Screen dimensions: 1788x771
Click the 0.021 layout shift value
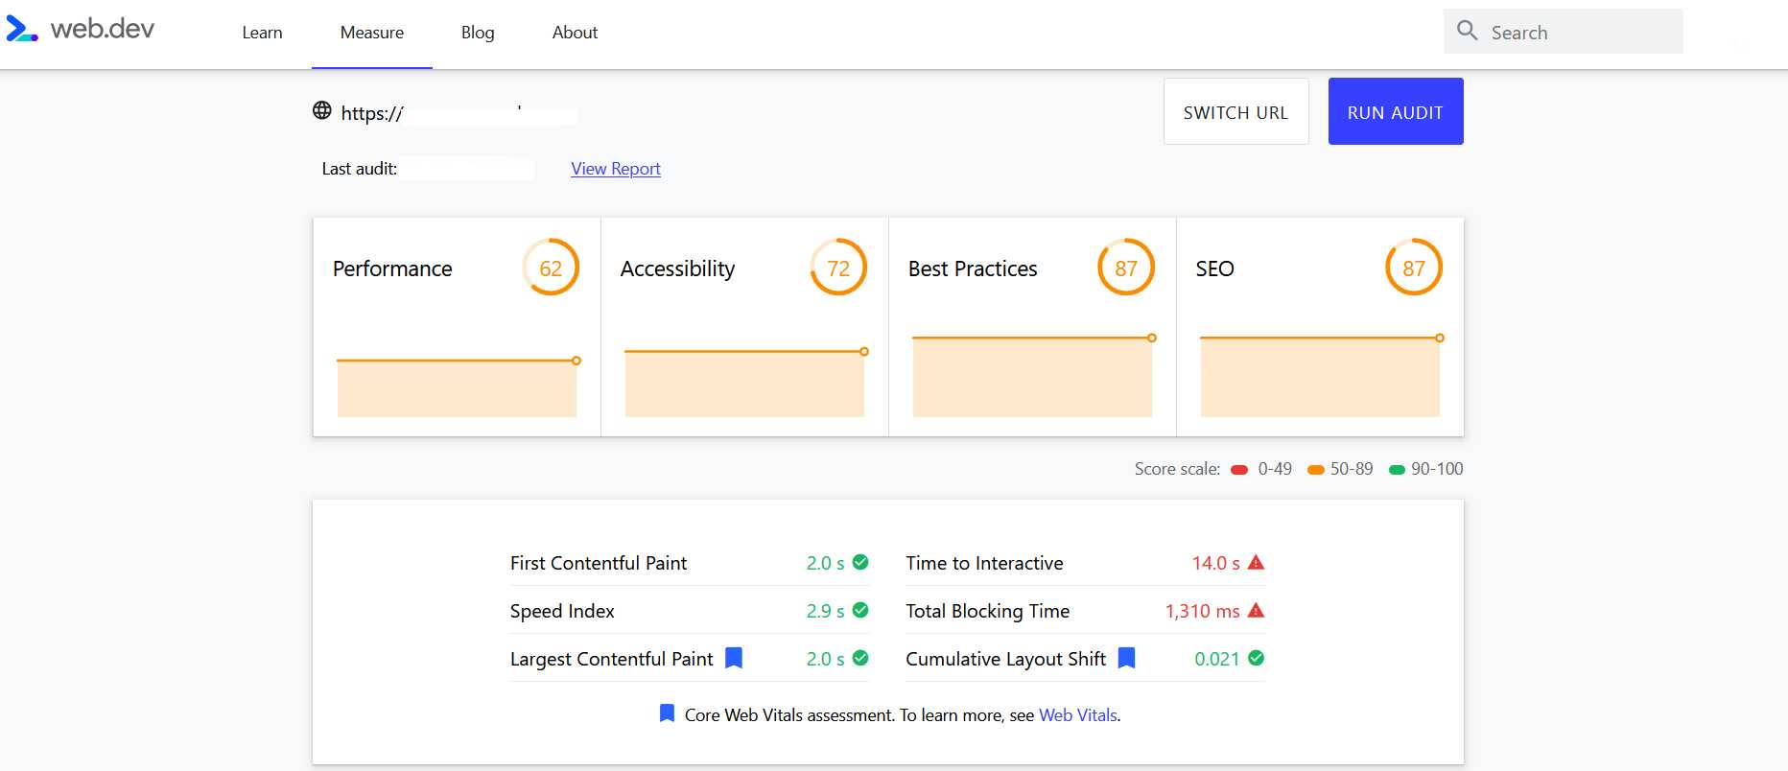tap(1216, 659)
